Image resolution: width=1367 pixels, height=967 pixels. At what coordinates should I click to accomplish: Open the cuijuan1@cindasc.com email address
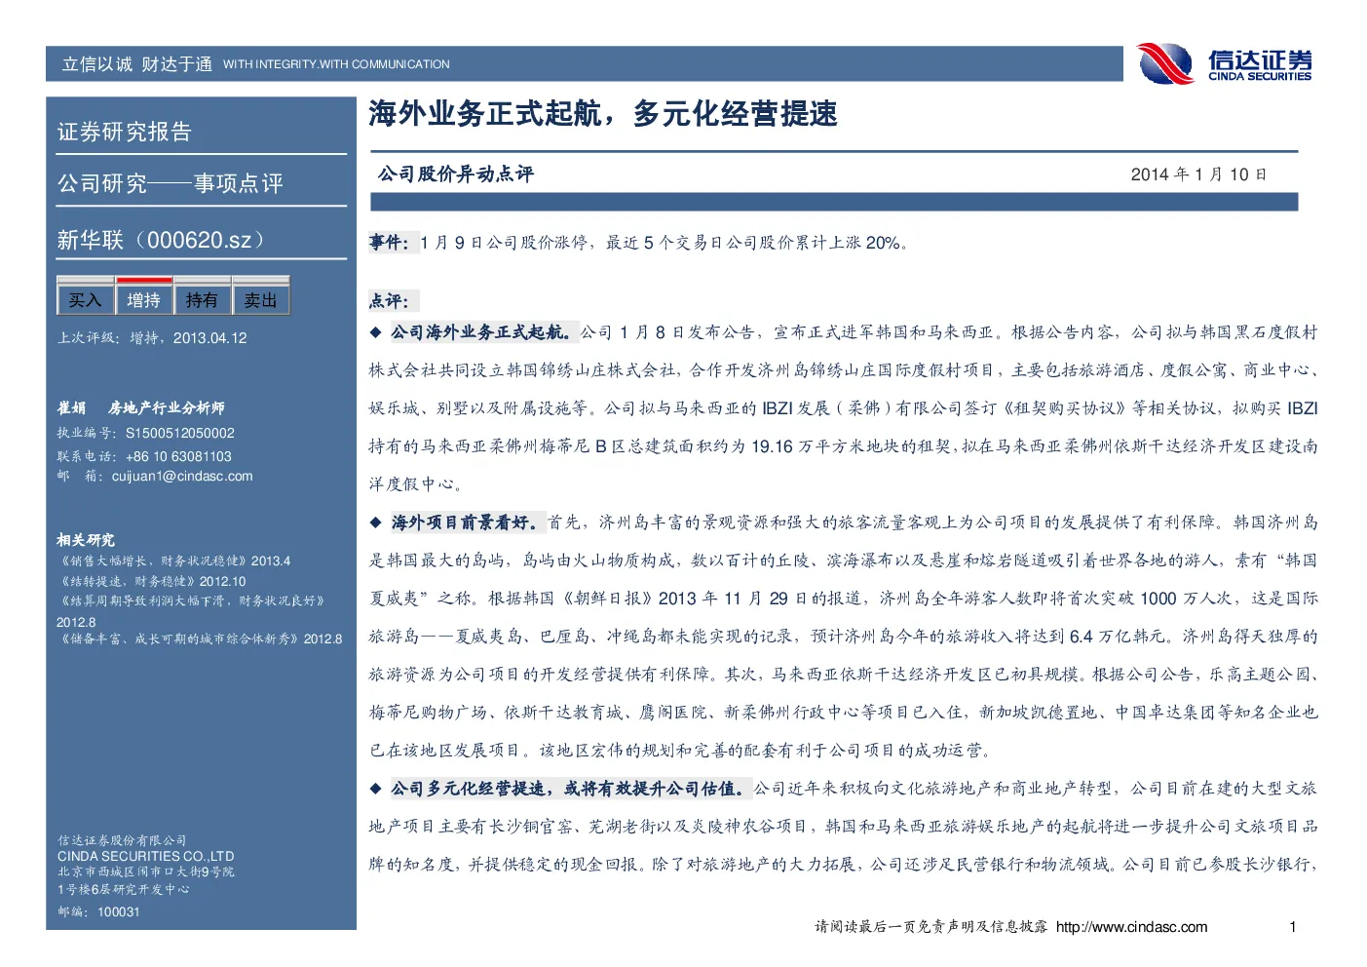(182, 477)
